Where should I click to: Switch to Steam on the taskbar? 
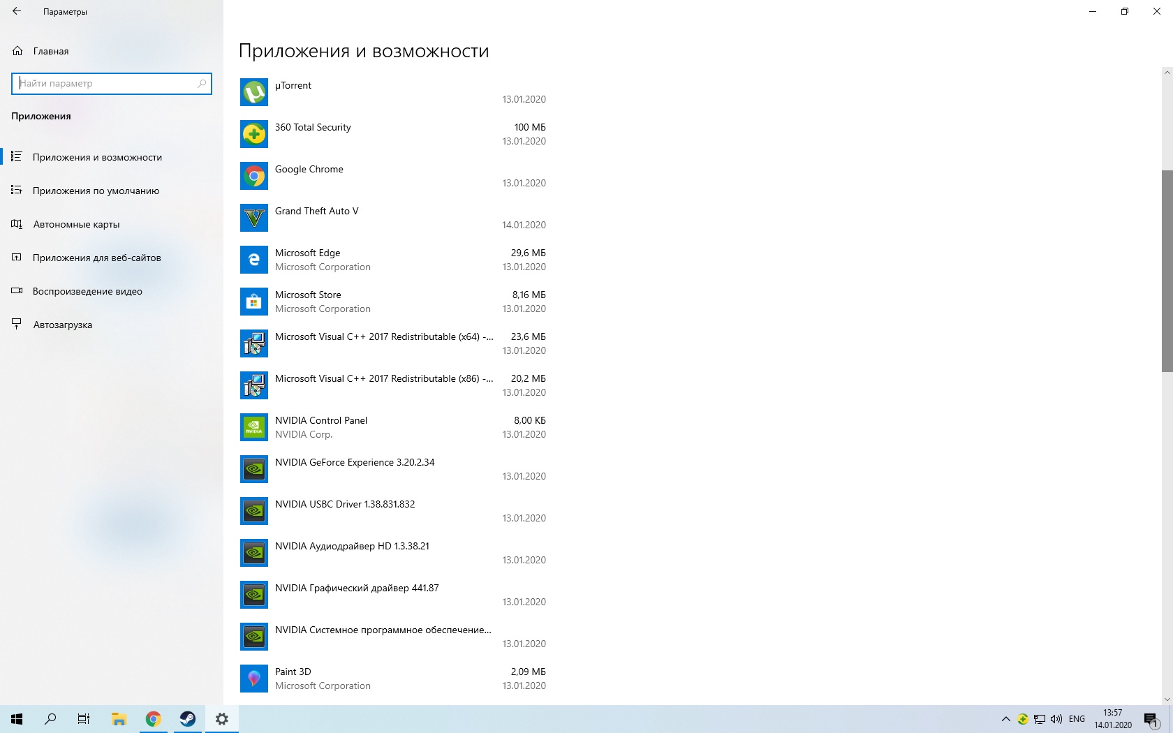[187, 719]
